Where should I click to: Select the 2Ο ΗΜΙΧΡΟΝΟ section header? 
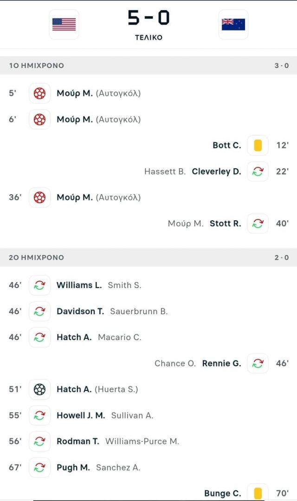click(148, 257)
